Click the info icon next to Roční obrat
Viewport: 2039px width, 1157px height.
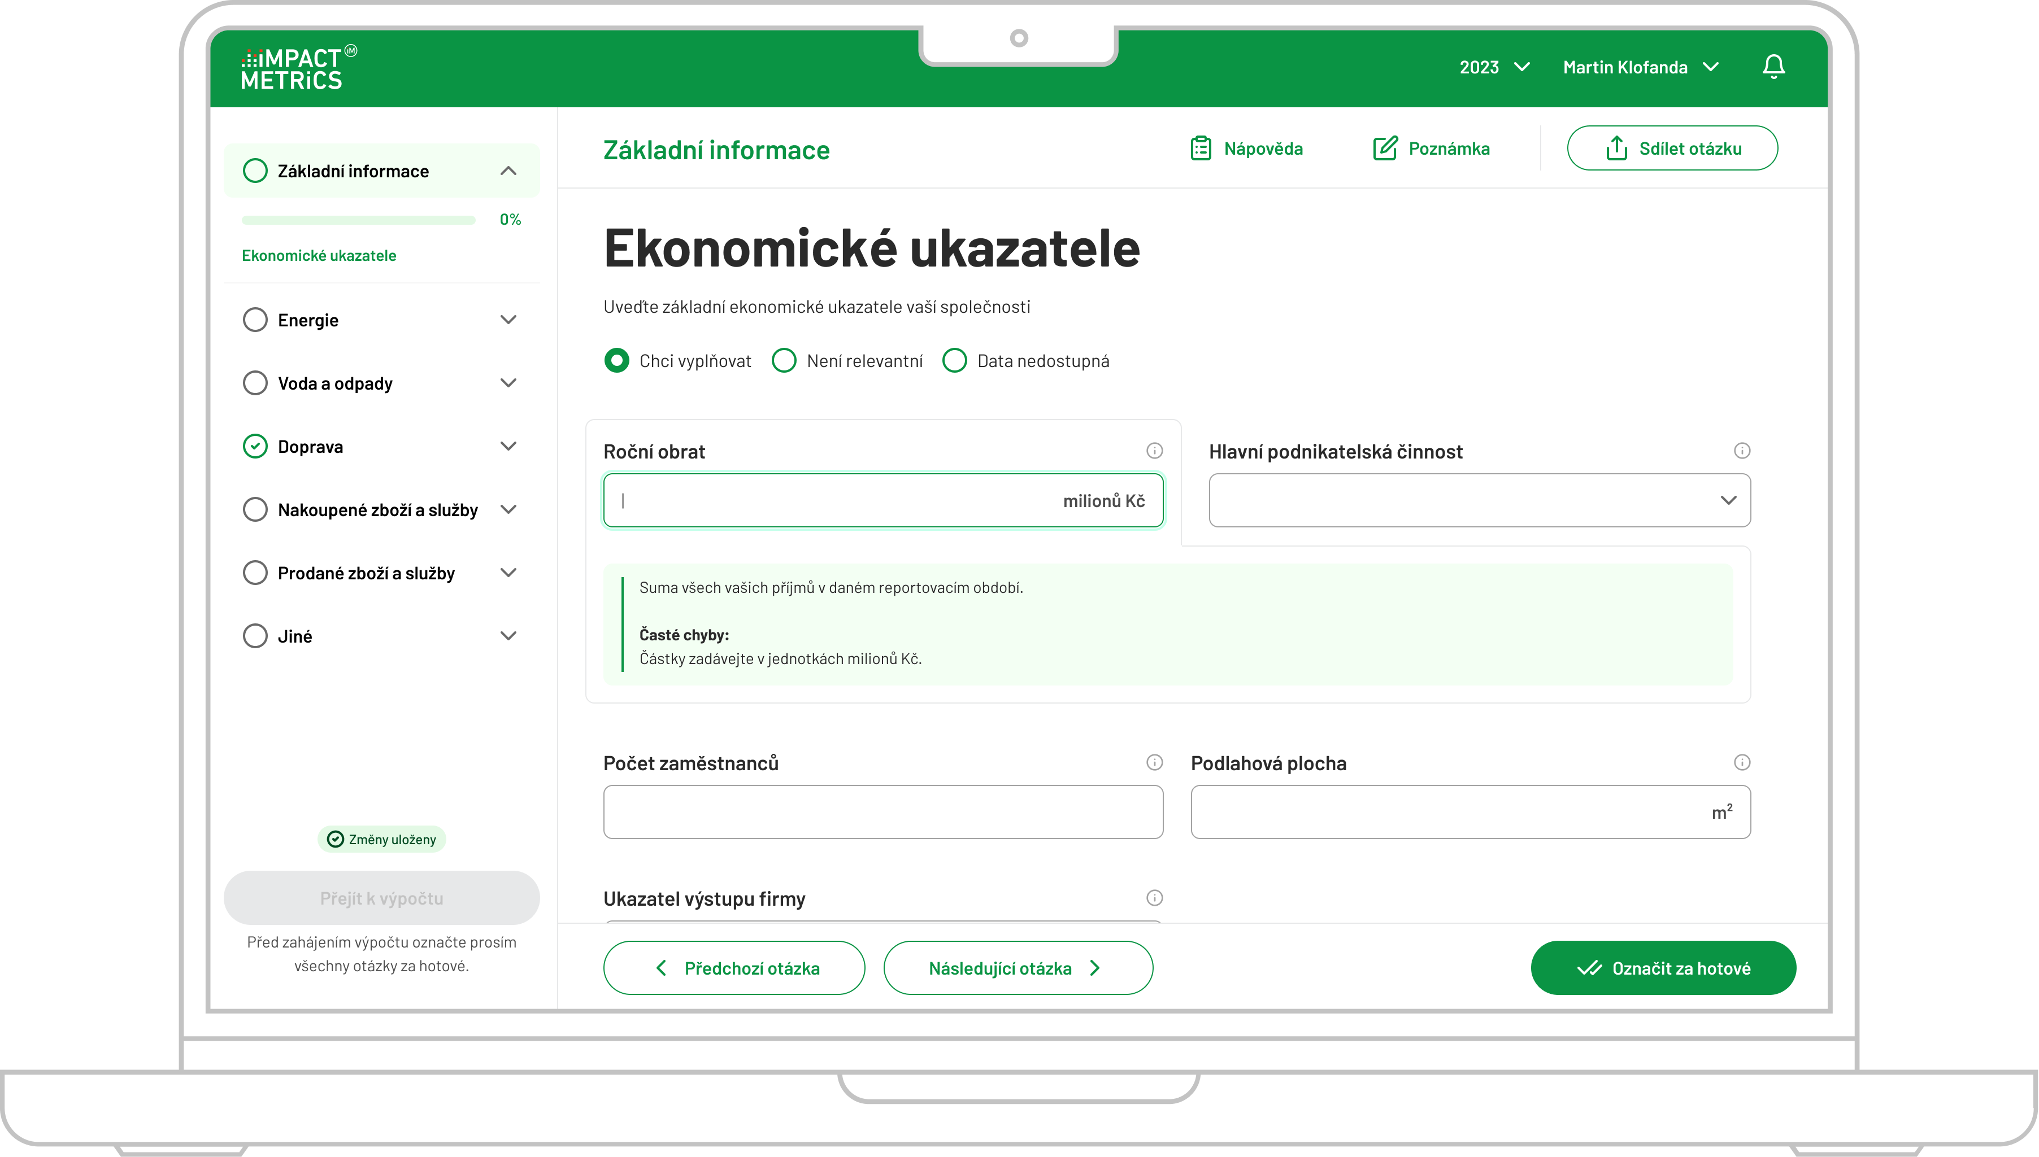[1155, 451]
